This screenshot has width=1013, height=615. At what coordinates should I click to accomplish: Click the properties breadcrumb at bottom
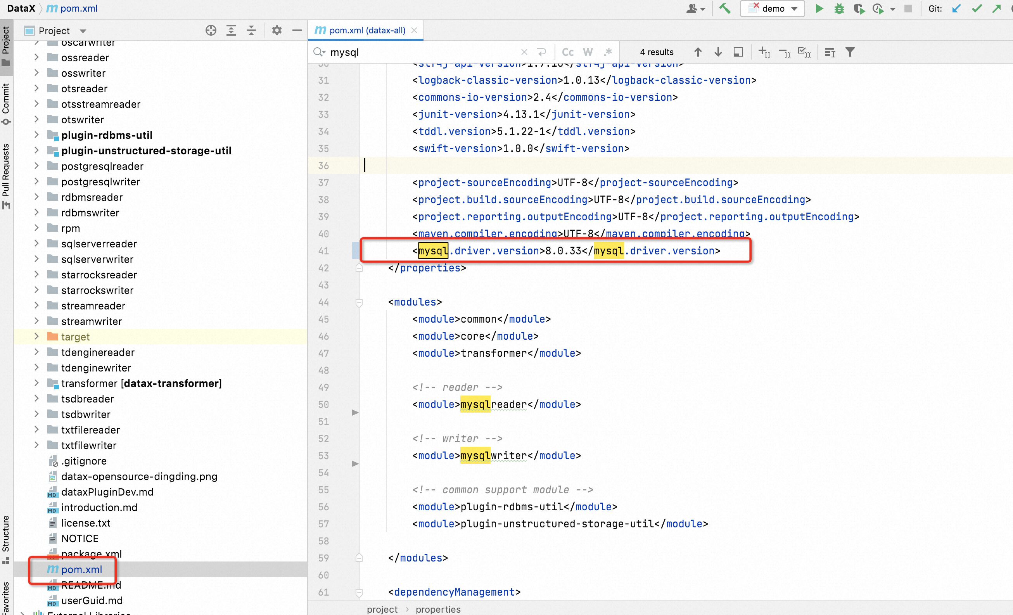[x=438, y=609]
